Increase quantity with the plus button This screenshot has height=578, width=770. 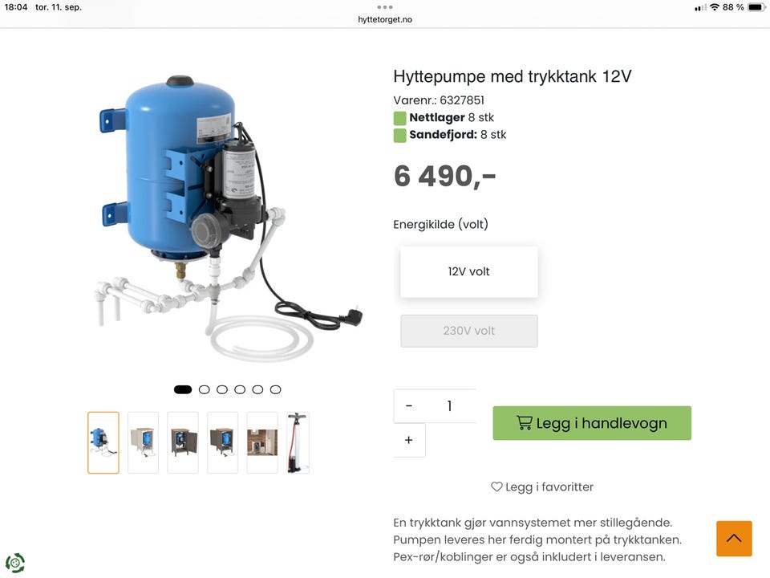click(x=408, y=440)
